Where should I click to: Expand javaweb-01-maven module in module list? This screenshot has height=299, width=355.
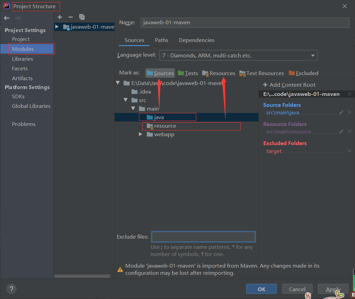pyautogui.click(x=57, y=27)
